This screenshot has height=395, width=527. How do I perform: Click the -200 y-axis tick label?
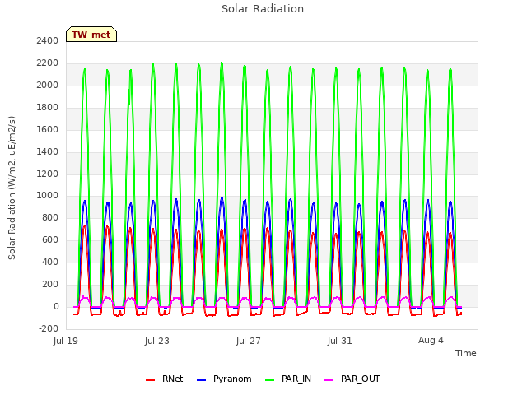click(x=49, y=328)
